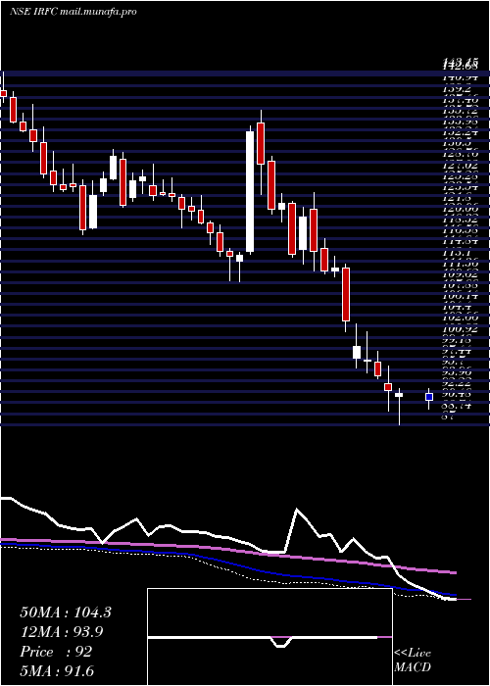Click the white moving-average line's peak
The height and width of the screenshot is (686, 490).
[297, 510]
